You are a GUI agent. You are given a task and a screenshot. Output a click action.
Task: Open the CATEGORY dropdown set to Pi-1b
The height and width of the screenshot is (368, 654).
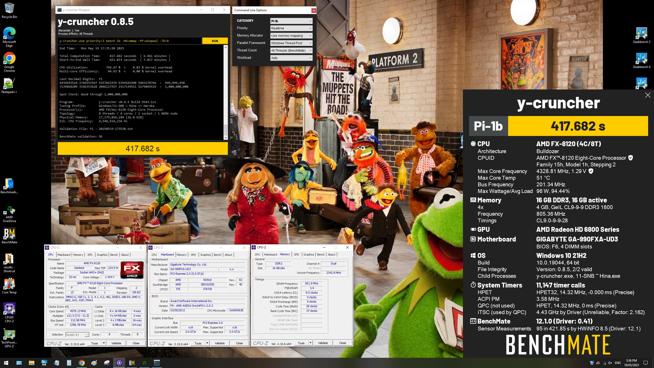pyautogui.click(x=291, y=21)
